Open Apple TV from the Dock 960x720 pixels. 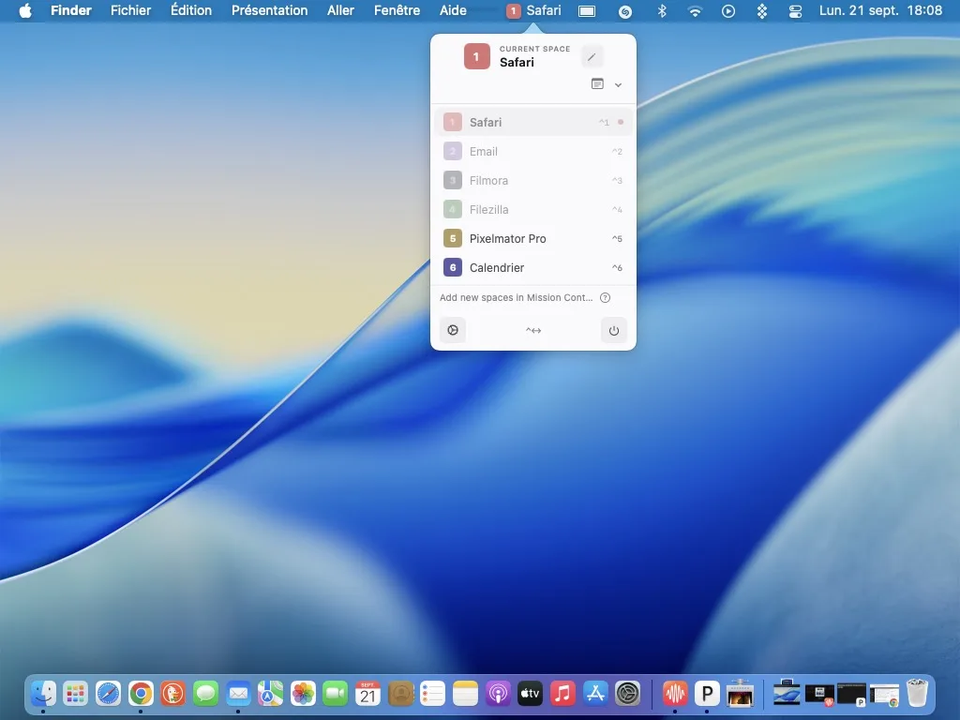click(531, 693)
